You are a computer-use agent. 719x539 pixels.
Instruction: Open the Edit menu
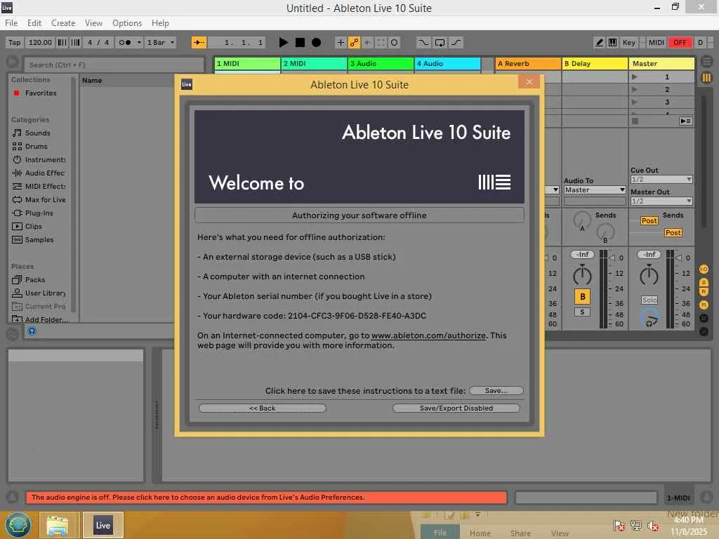pos(34,23)
